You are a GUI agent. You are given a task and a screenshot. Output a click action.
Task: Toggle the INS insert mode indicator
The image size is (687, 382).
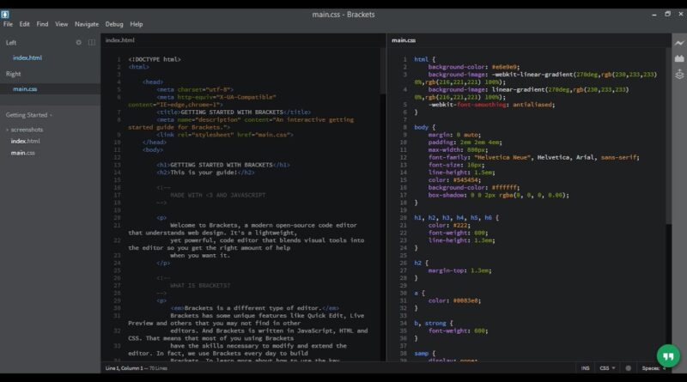(x=585, y=368)
